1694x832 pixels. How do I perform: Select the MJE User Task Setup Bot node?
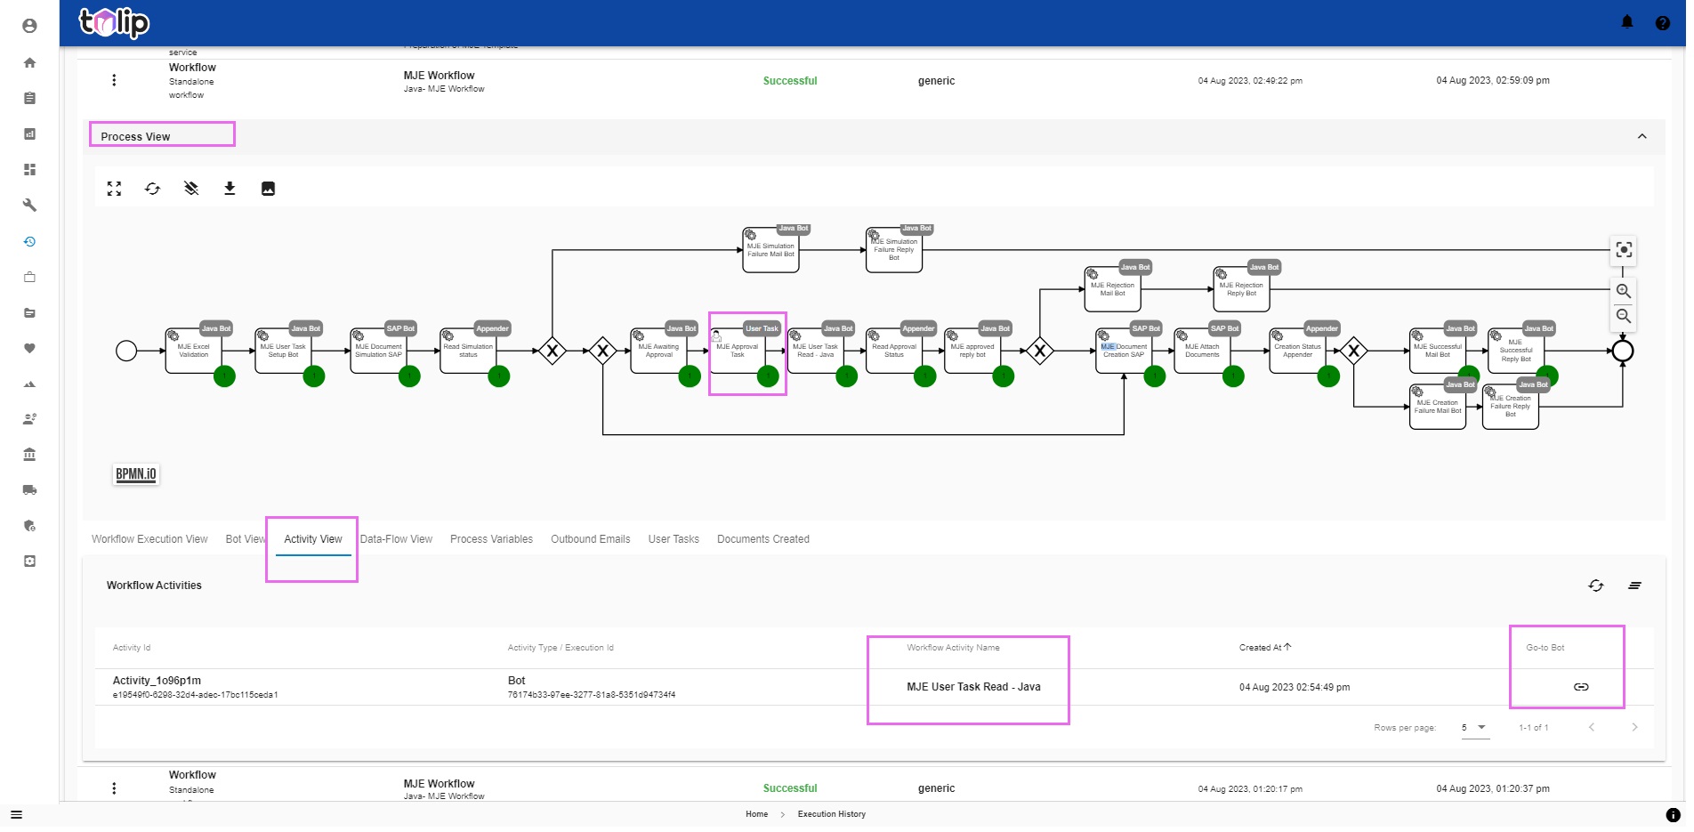click(283, 351)
